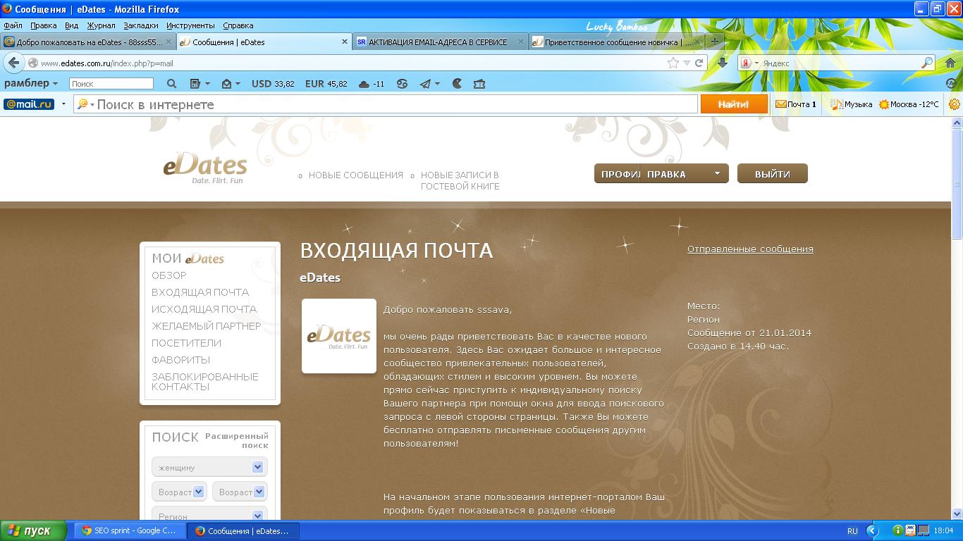Viewport: 963px width, 541px height.
Task: Click the green info tray icon
Action: [897, 530]
